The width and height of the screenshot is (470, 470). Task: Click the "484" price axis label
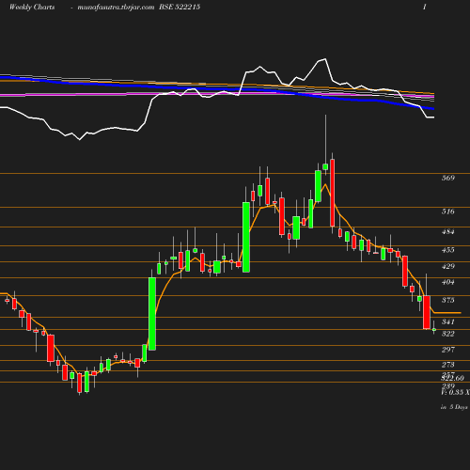point(448,232)
